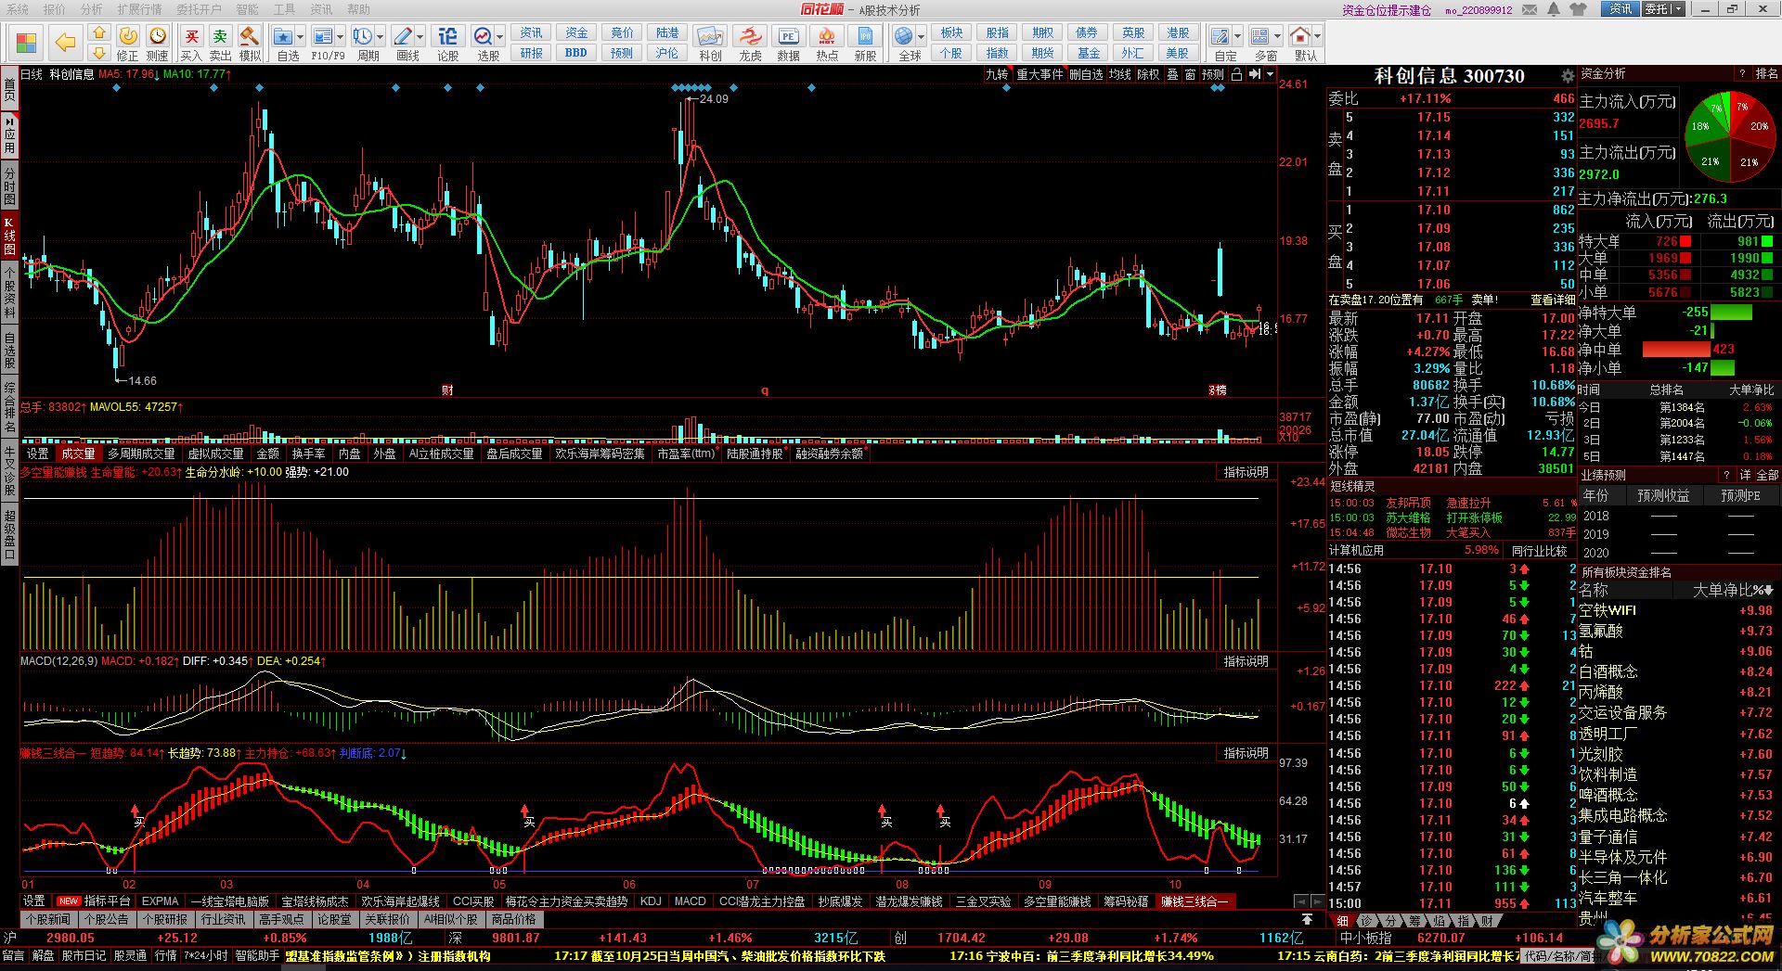Open the mail envelope icon in title bar
This screenshot has width=1782, height=971.
(x=1530, y=9)
